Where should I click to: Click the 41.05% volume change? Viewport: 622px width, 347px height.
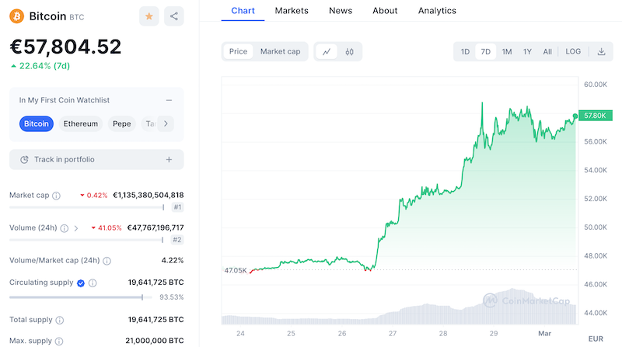point(107,227)
